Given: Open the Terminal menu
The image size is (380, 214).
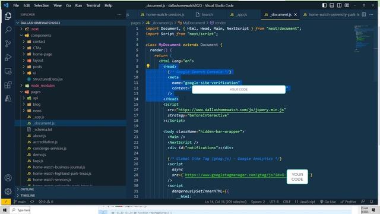Looking at the screenshot, I should point(93,5).
